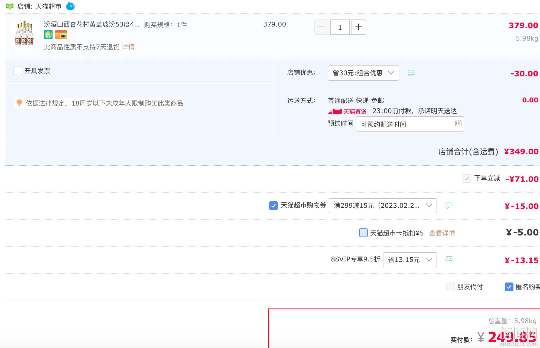Viewport: 540px width, 348px height.
Task: Open 查看详情 link for supermarket card deduction
Action: pyautogui.click(x=442, y=233)
